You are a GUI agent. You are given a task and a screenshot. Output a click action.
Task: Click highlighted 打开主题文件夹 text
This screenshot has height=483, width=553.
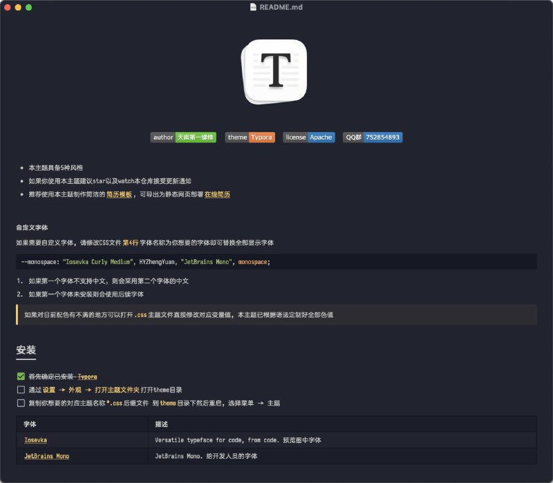pyautogui.click(x=117, y=390)
